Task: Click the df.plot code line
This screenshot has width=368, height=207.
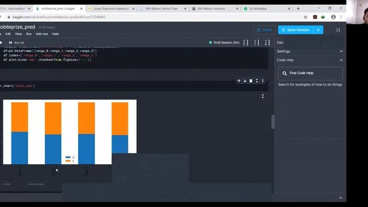Action: [x=47, y=60]
